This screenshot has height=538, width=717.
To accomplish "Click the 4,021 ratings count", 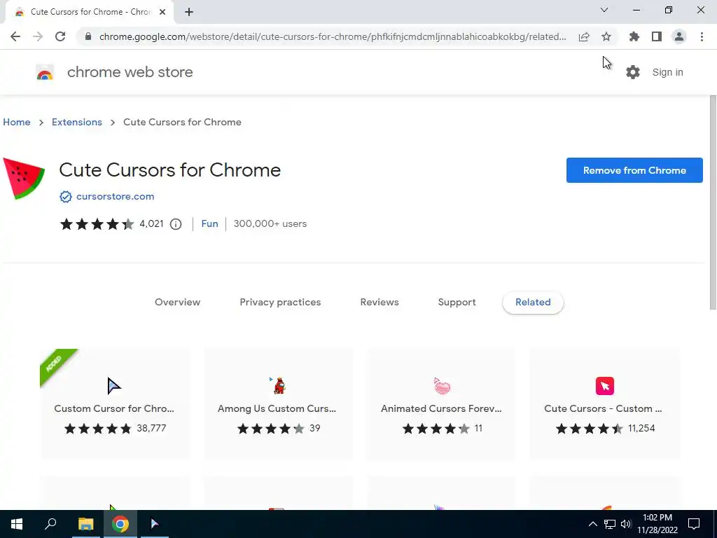I will [x=151, y=223].
